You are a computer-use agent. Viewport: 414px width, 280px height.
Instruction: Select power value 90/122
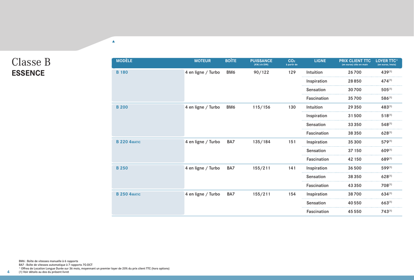[262, 72]
